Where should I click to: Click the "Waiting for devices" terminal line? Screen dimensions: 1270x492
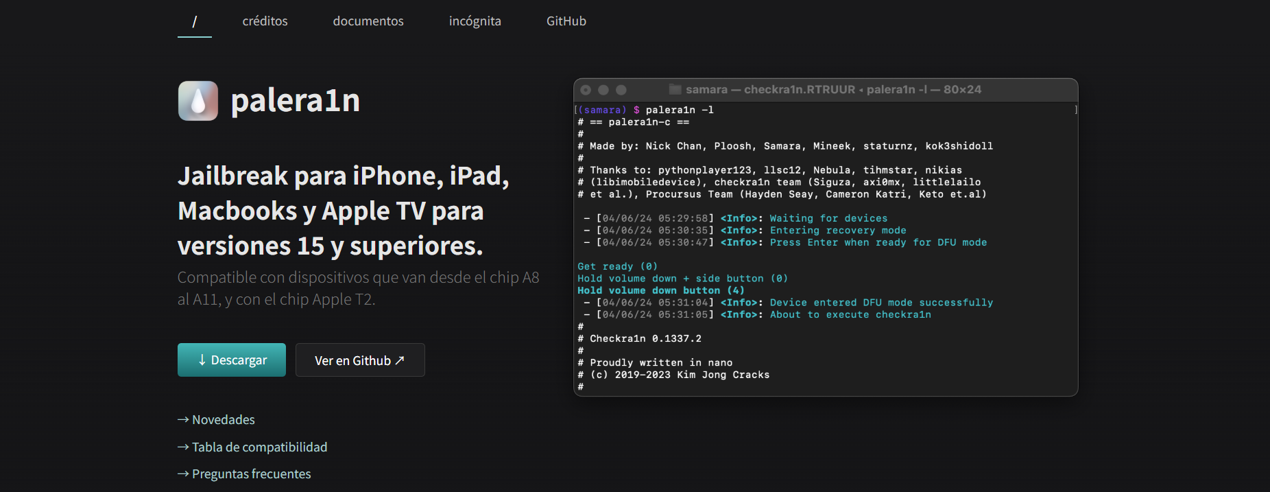pos(735,218)
